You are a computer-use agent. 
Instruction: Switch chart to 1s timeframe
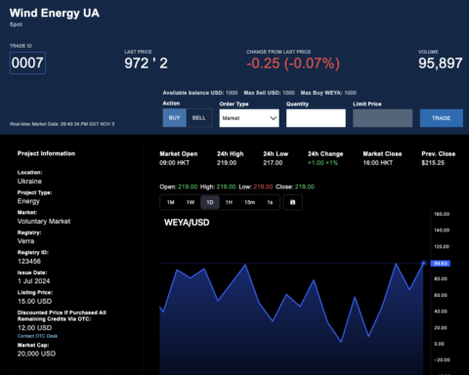point(270,202)
